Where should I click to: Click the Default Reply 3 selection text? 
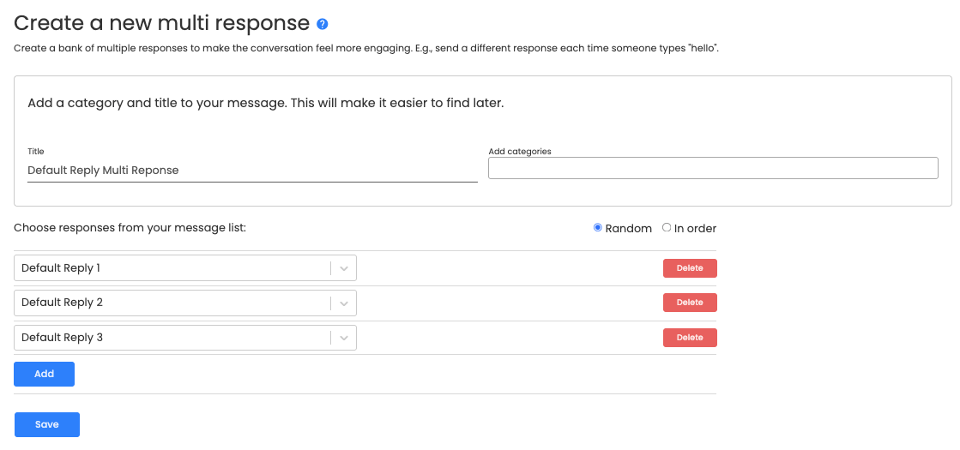[62, 338]
